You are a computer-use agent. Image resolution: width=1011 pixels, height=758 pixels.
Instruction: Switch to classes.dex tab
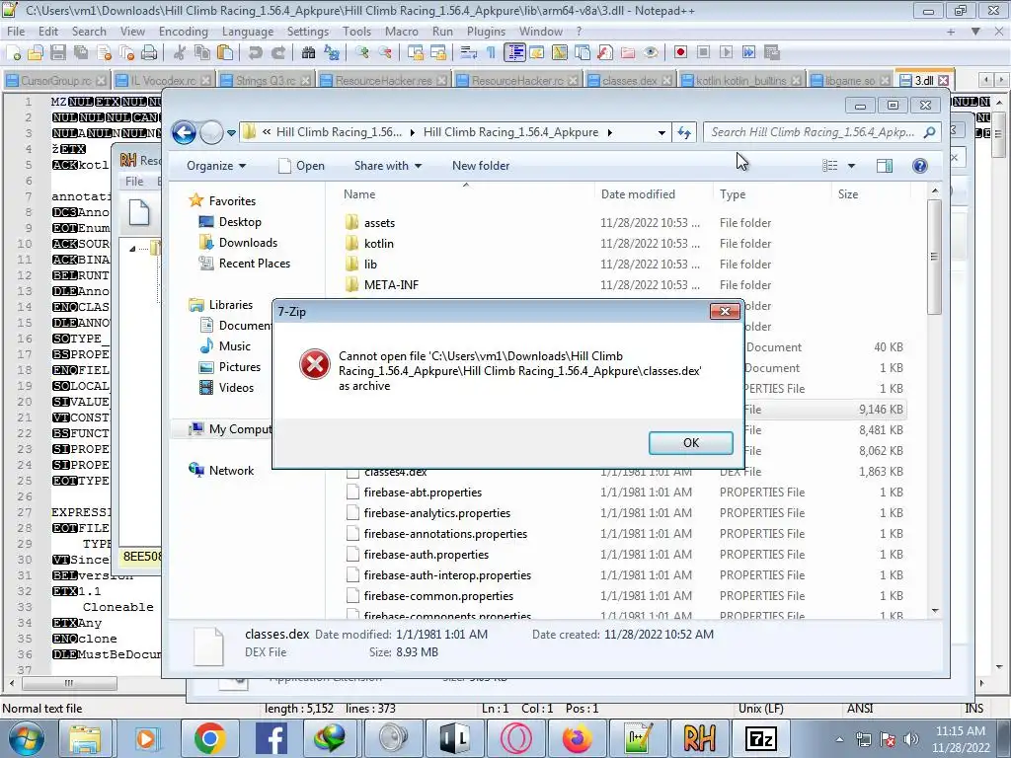pos(629,81)
